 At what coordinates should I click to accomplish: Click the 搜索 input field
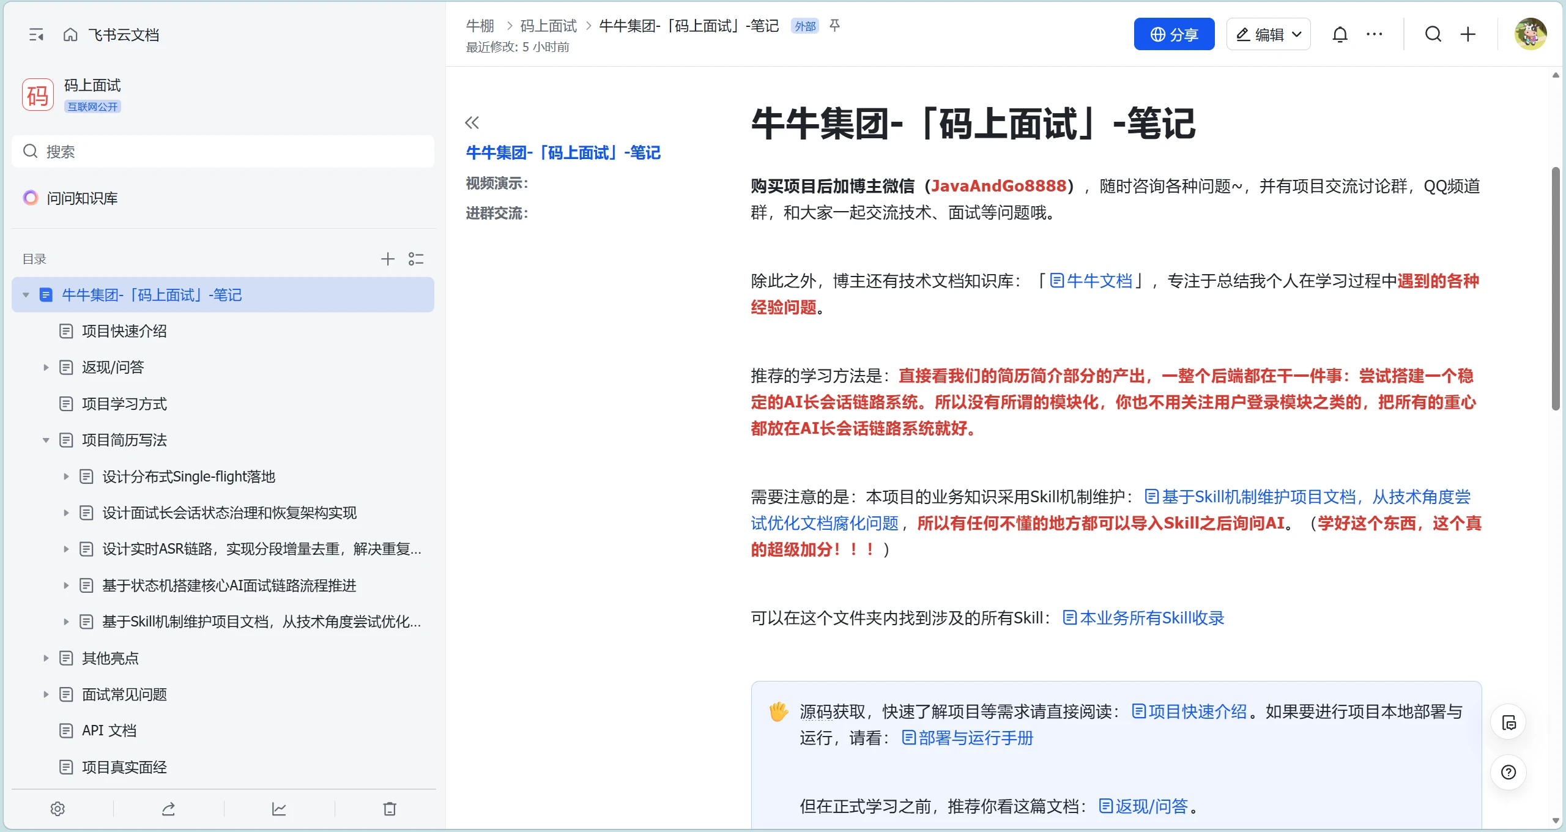click(223, 151)
